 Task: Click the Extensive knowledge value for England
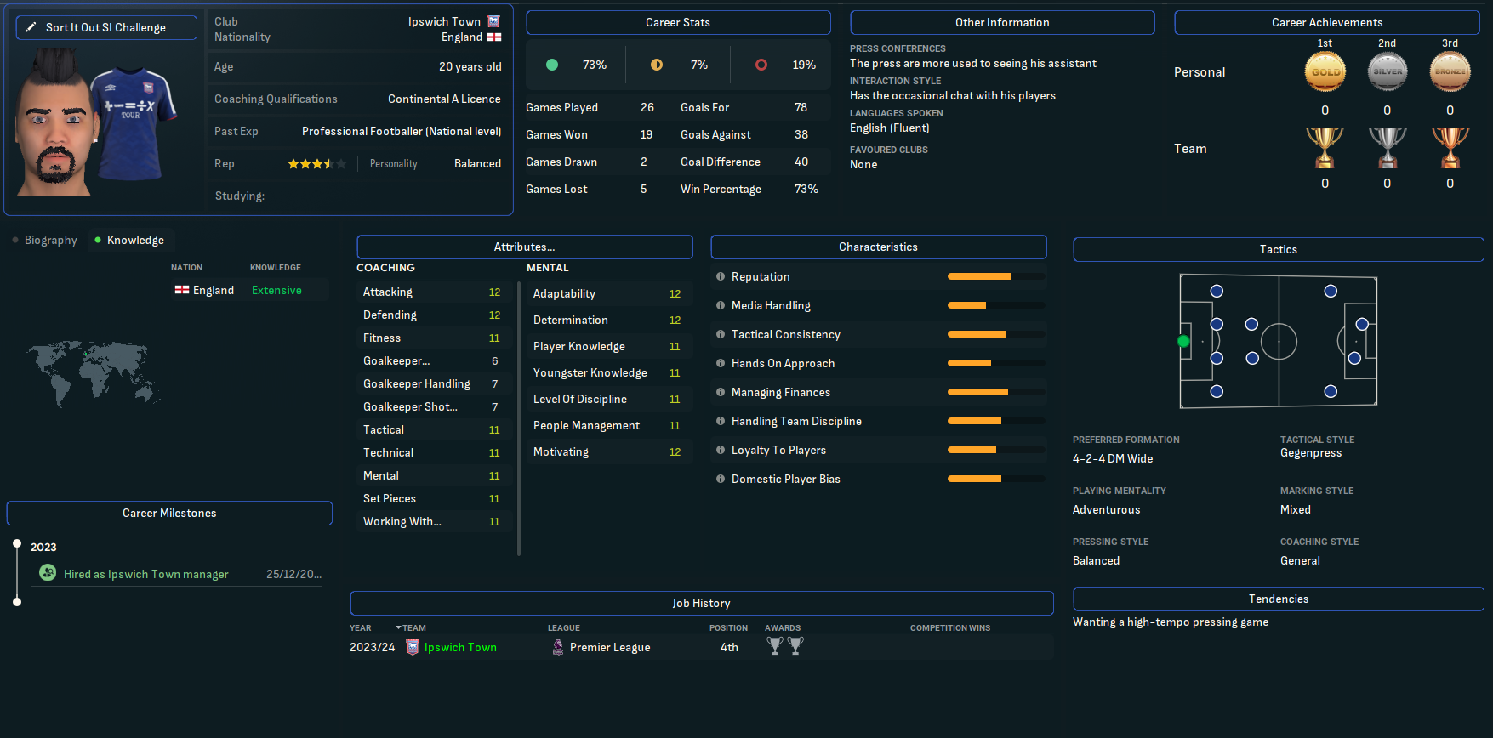pos(276,290)
